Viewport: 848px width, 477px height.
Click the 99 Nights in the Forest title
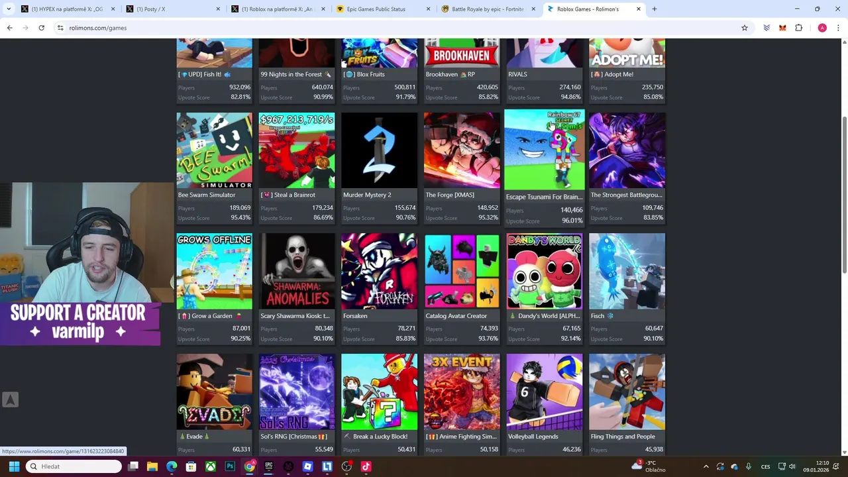(295, 74)
